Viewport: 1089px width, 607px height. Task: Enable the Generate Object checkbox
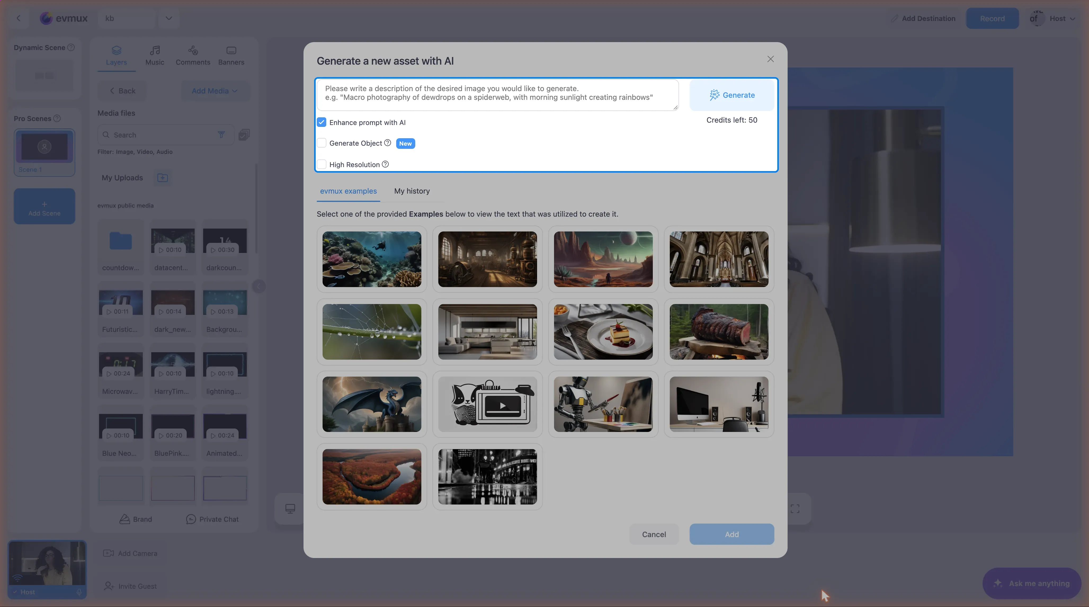tap(322, 143)
